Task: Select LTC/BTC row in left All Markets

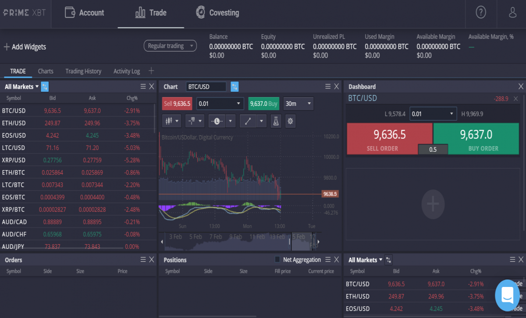Action: [78, 185]
